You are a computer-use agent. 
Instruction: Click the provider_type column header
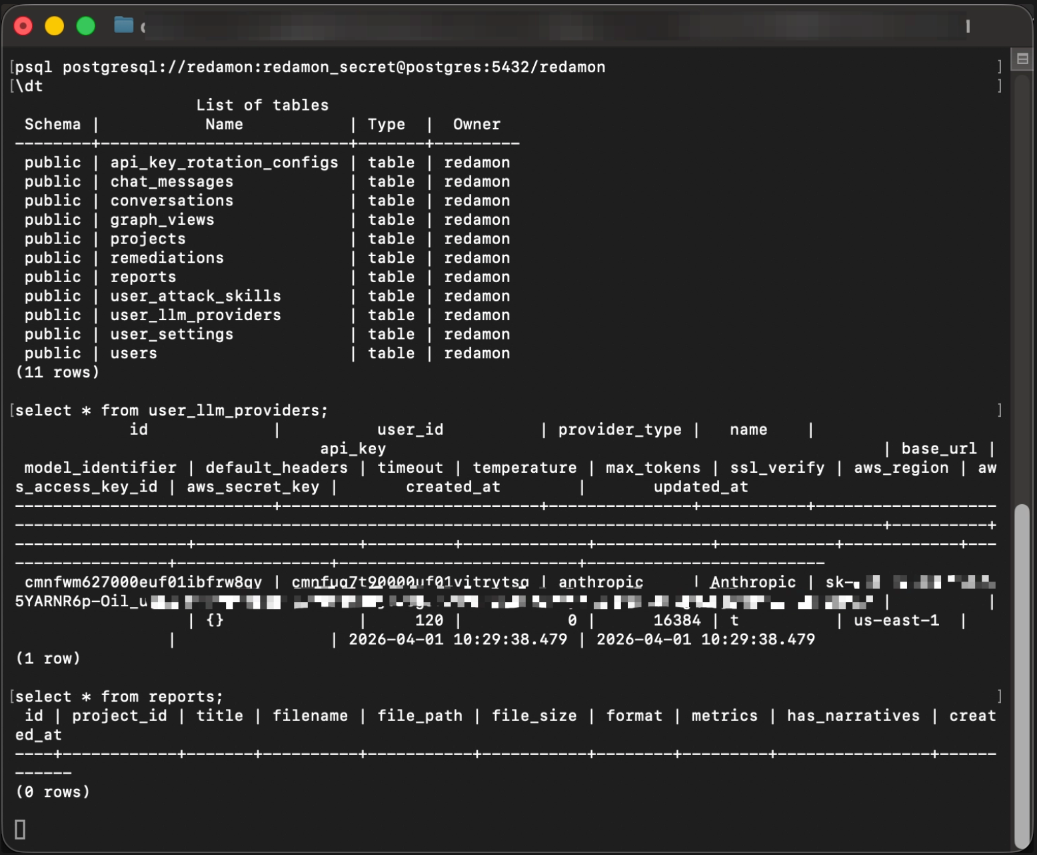(620, 430)
